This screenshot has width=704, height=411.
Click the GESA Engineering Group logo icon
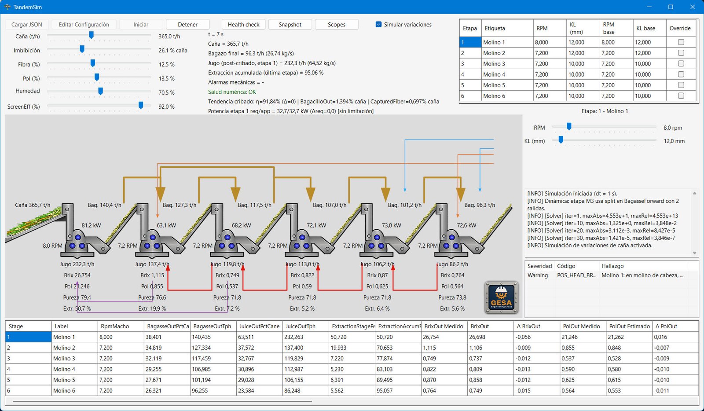tap(501, 297)
